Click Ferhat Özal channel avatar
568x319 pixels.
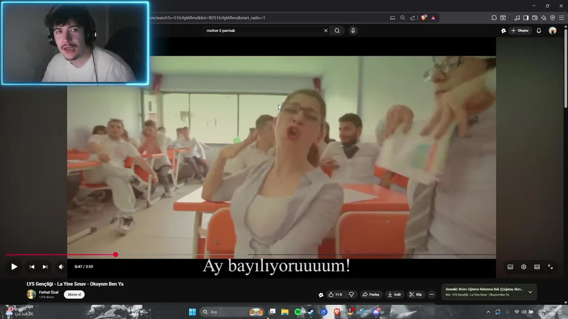pyautogui.click(x=31, y=294)
